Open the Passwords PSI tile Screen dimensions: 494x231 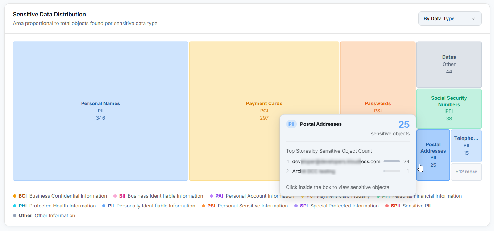click(378, 78)
